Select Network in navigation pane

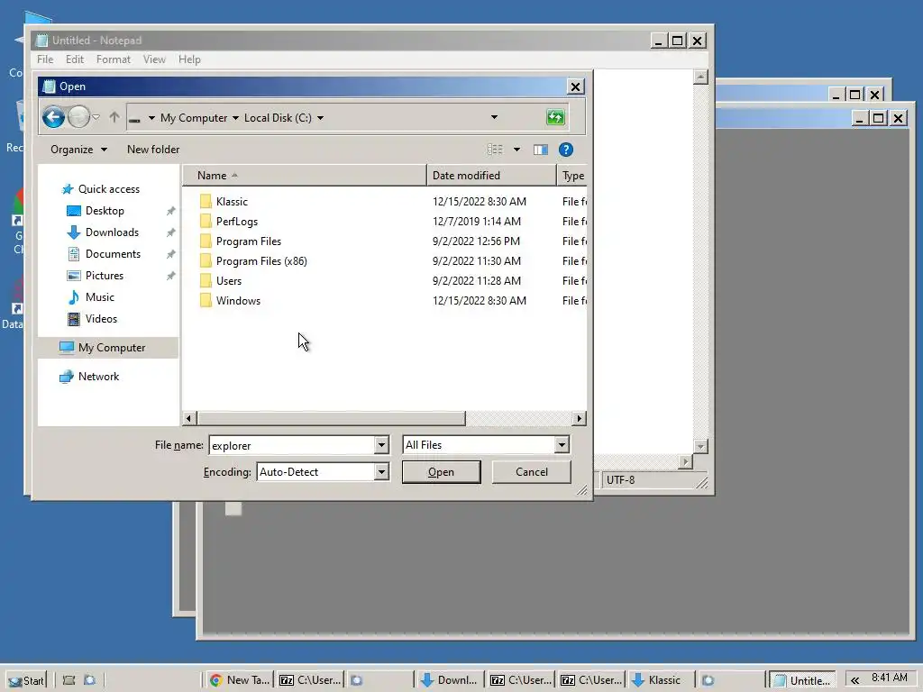[x=98, y=377]
